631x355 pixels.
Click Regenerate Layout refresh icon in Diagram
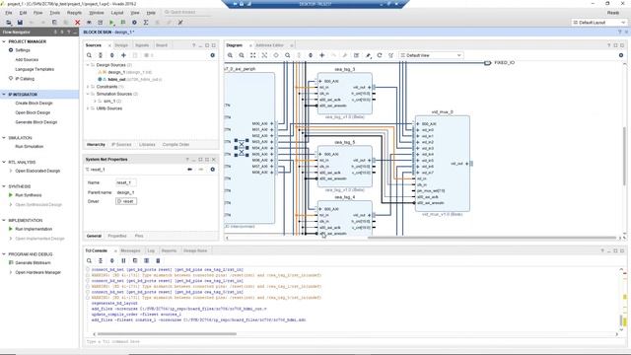tap(379, 55)
